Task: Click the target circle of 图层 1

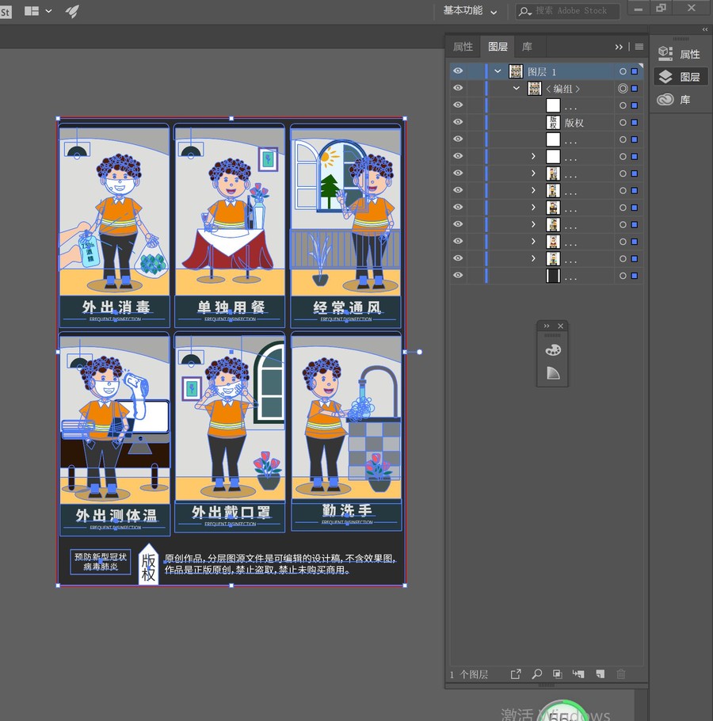Action: tap(623, 72)
